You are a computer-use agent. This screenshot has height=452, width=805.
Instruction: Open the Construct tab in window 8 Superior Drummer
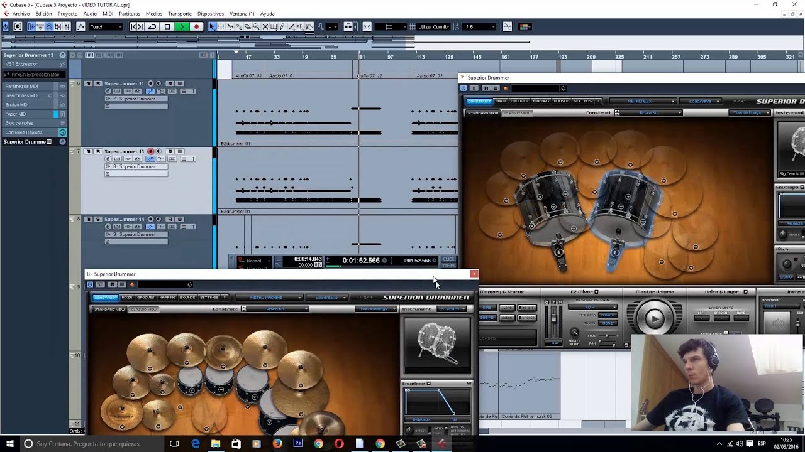point(106,298)
